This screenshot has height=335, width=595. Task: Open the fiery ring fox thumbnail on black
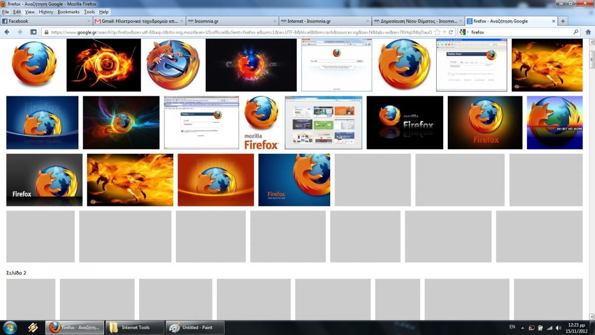[104, 65]
